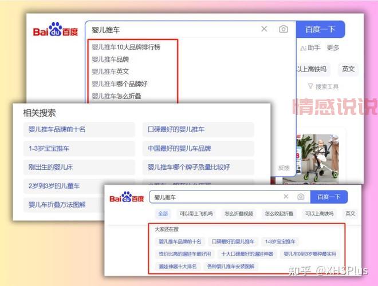Choose suggestion 婴儿推车哪个品牌好
Viewport: 378px width, 286px height.
(119, 84)
